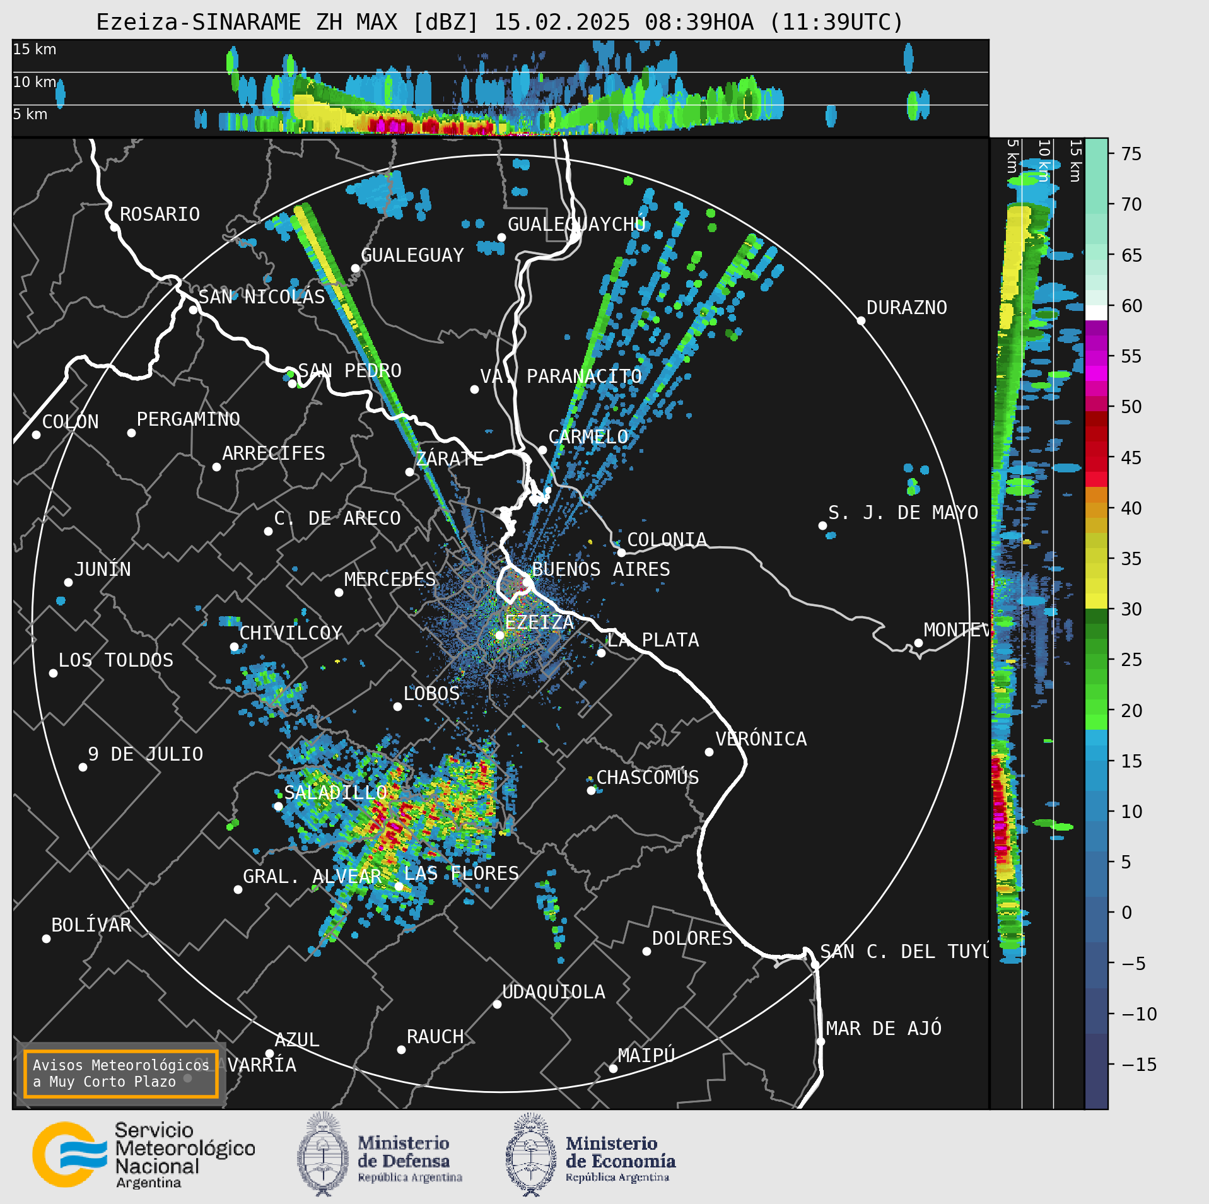The image size is (1209, 1204).
Task: Click the AZUL label
Action: coord(297,1040)
